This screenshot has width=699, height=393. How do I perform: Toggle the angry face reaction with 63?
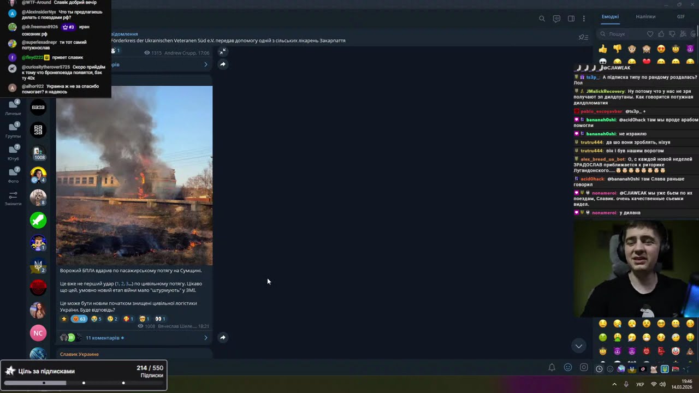pos(79,319)
